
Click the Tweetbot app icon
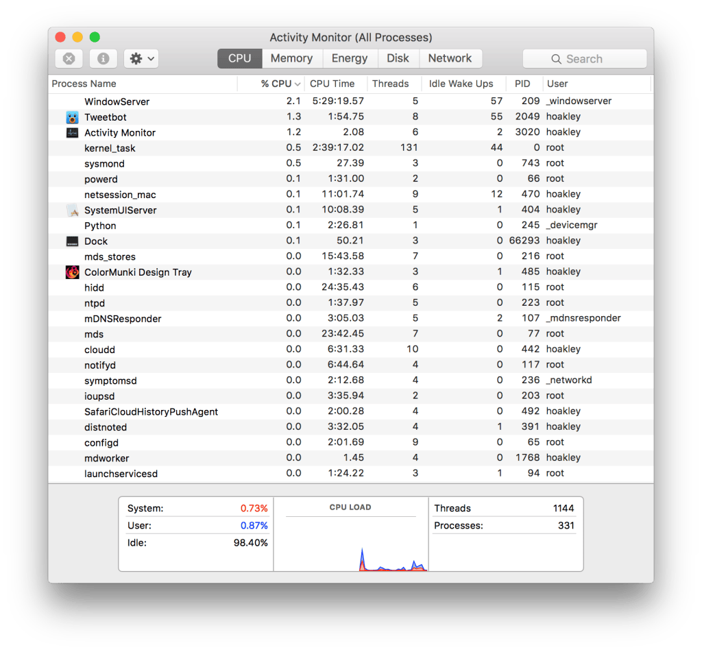tap(72, 117)
